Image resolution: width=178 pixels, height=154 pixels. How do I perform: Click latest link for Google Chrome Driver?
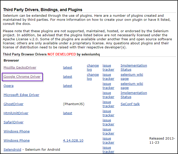pyautogui.click(x=68, y=77)
